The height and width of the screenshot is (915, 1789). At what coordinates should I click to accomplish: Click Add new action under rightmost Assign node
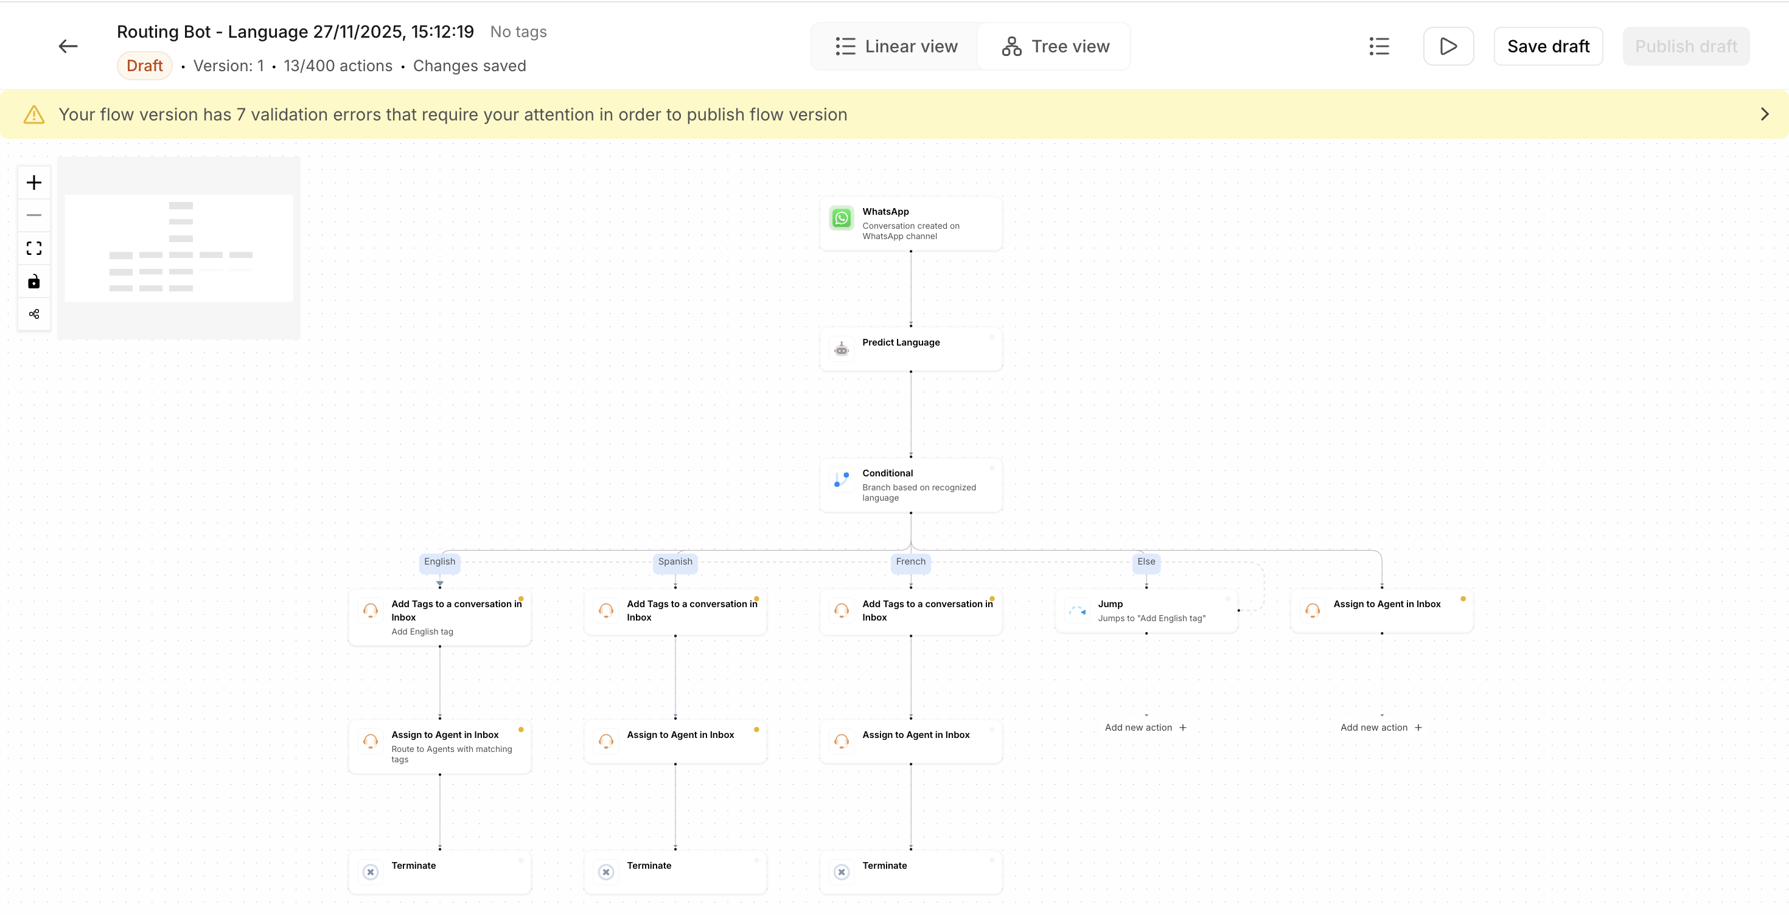click(x=1381, y=728)
